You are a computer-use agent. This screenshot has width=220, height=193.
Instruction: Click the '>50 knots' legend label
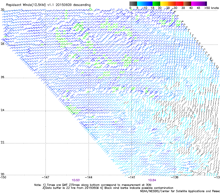click(211, 8)
